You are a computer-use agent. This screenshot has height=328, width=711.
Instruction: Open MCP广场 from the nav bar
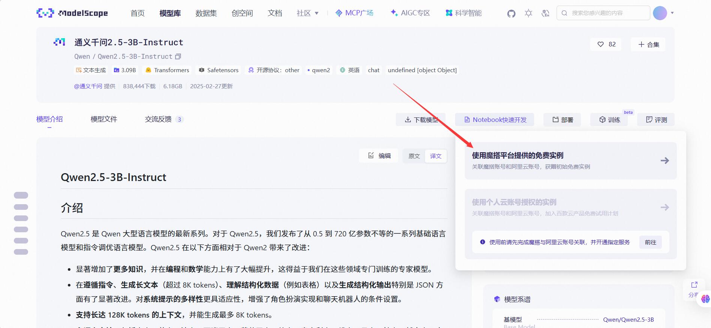pyautogui.click(x=354, y=13)
